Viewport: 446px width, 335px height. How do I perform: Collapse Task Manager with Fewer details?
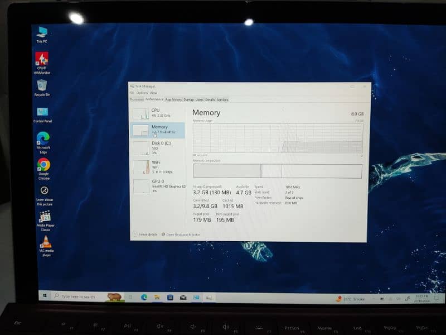(x=146, y=234)
